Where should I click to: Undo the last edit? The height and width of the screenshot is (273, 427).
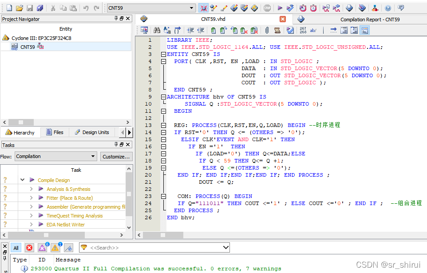tap(86, 8)
